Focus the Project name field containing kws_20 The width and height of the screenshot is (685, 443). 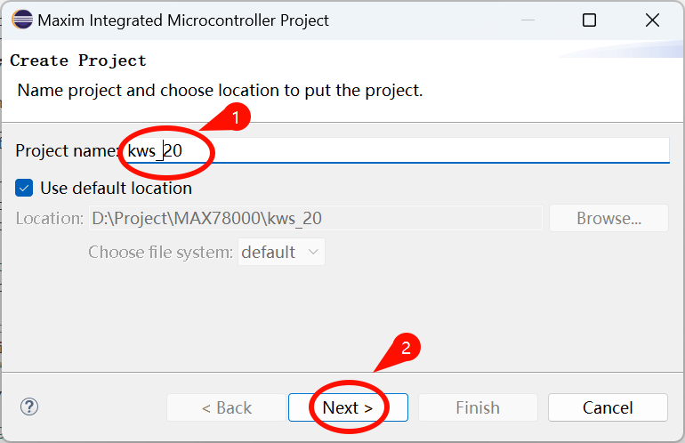(396, 150)
